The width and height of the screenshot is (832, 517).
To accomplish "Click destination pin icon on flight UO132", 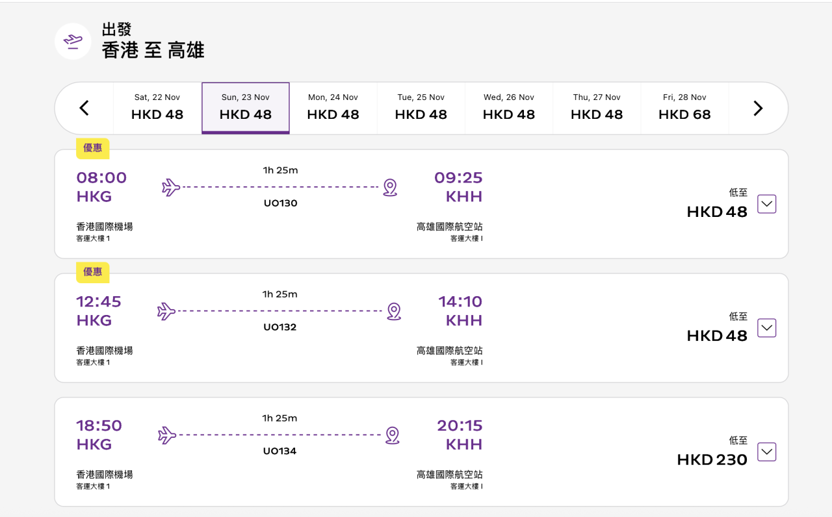I will point(393,311).
